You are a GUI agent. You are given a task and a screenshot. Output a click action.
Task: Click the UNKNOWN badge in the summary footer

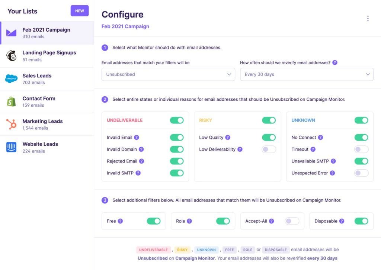pyautogui.click(x=206, y=250)
